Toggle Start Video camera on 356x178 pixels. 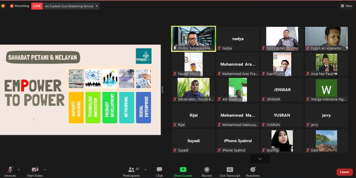35,170
